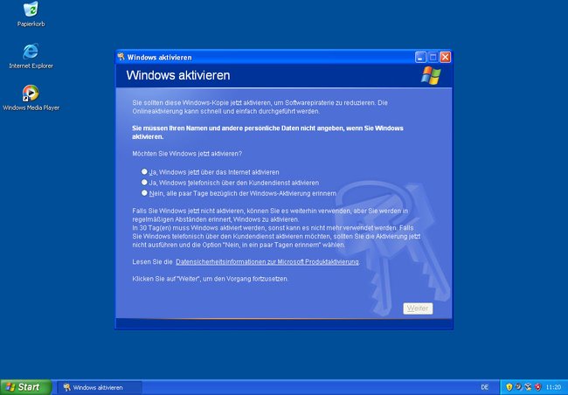This screenshot has width=568, height=395.
Task: Click the red security alert shield tray icon
Action: (x=538, y=387)
